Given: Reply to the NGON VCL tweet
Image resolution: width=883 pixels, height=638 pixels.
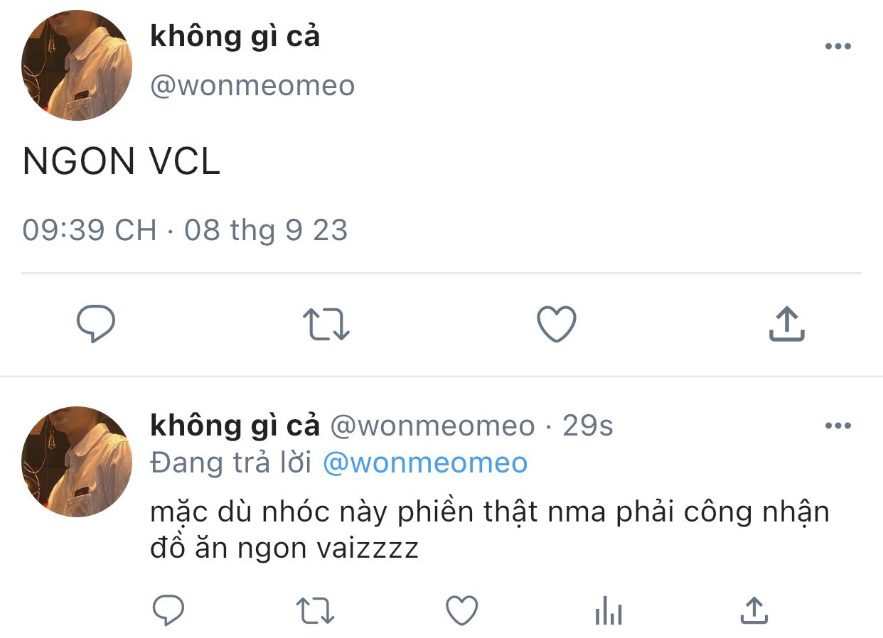Looking at the screenshot, I should [x=96, y=325].
